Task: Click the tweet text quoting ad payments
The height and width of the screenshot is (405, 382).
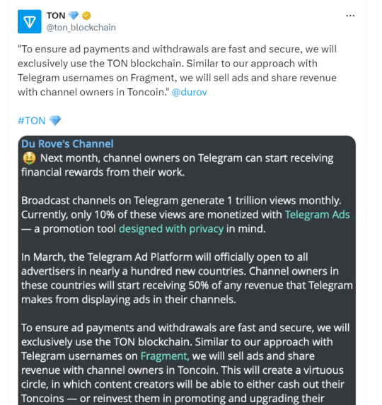Action: (177, 71)
